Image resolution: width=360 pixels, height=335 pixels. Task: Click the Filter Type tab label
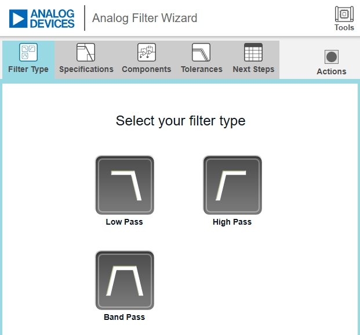coord(28,69)
